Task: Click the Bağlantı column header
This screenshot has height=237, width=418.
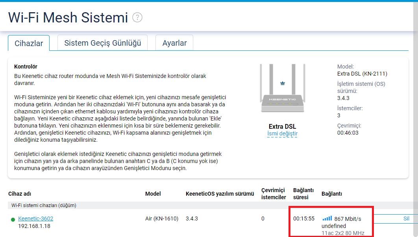Action: coord(332,194)
